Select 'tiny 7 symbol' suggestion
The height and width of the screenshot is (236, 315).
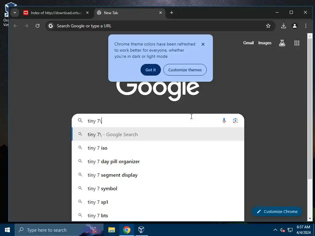tap(158, 188)
